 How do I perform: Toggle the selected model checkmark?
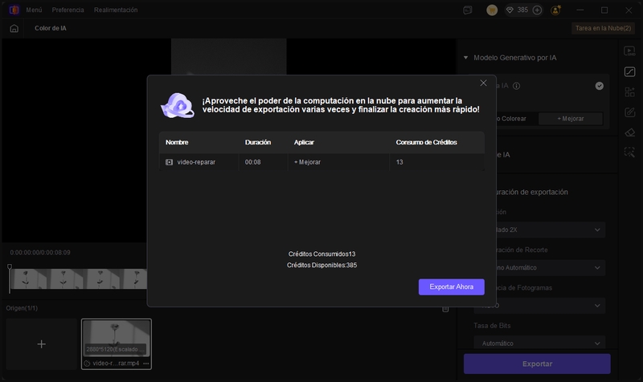pos(599,86)
